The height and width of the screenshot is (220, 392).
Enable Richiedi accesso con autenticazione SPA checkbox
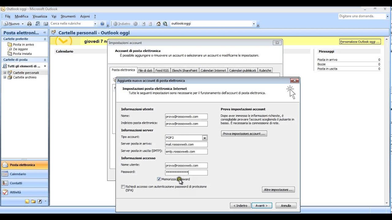(123, 187)
